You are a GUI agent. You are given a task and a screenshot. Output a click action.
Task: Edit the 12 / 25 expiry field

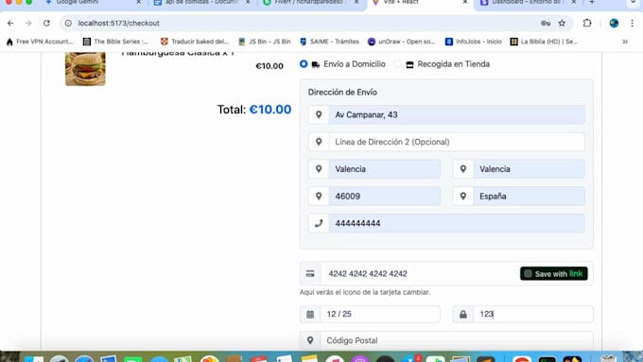pos(380,314)
